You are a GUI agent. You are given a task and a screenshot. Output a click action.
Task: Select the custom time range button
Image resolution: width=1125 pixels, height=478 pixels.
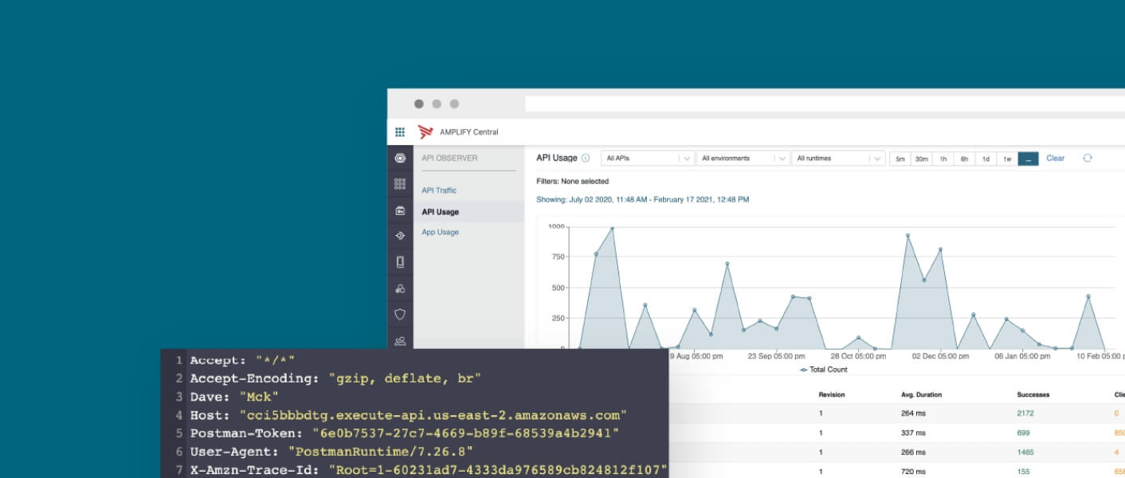(x=1029, y=159)
